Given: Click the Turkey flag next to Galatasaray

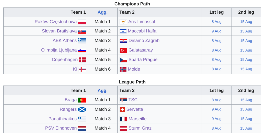Looking at the screenshot, I should pos(123,50).
